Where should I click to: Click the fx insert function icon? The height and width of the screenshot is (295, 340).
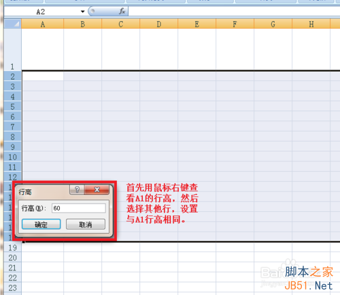tap(122, 11)
